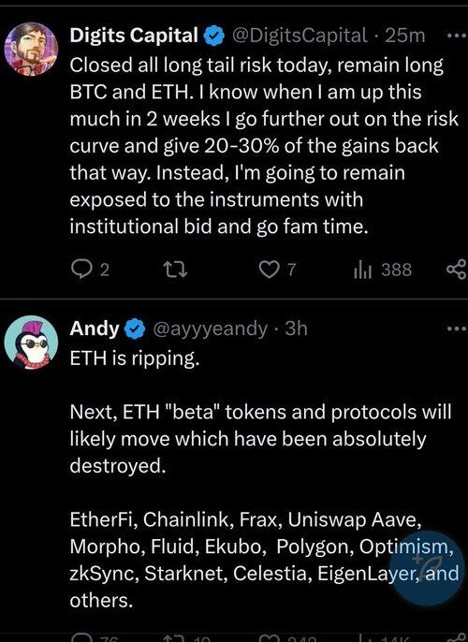468x642 pixels.
Task: Open the @ayyyeandy handle
Action: coord(210,328)
